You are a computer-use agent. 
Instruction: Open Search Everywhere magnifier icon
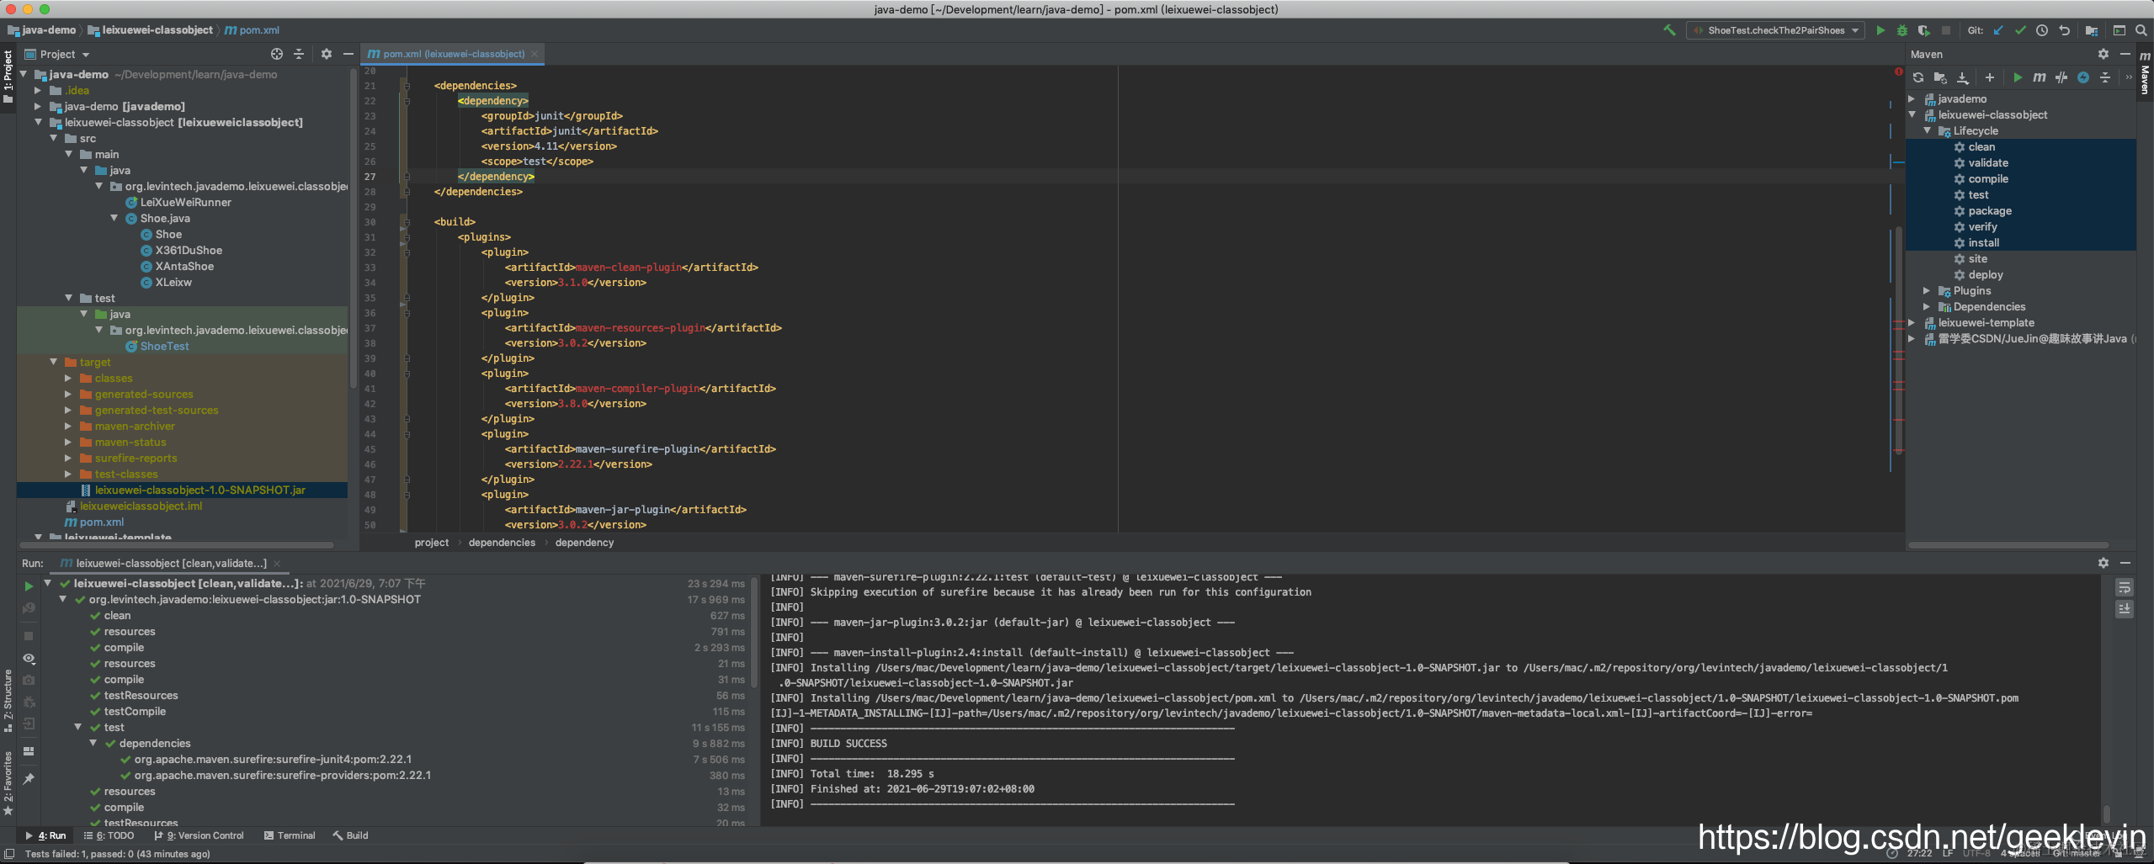[2141, 30]
